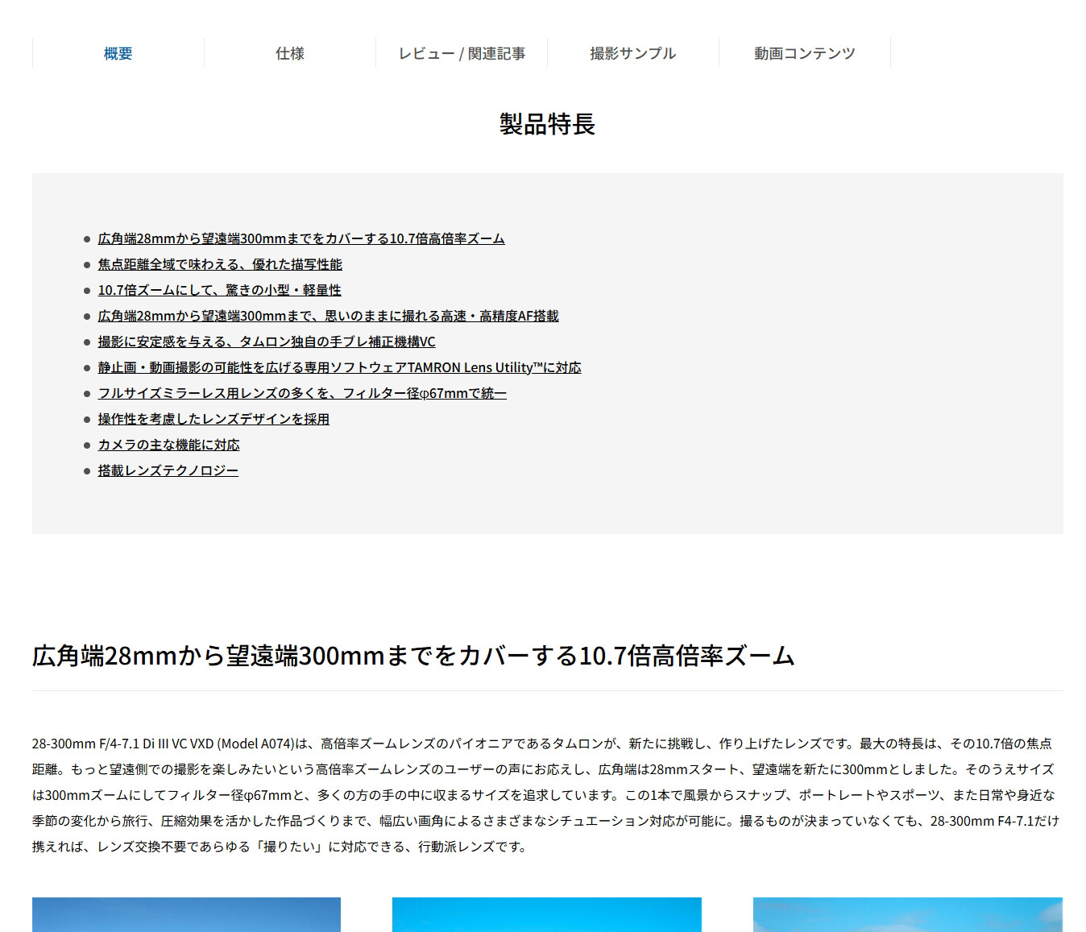Open the middle sample photo thumbnail
1086x932 pixels.
click(x=547, y=914)
